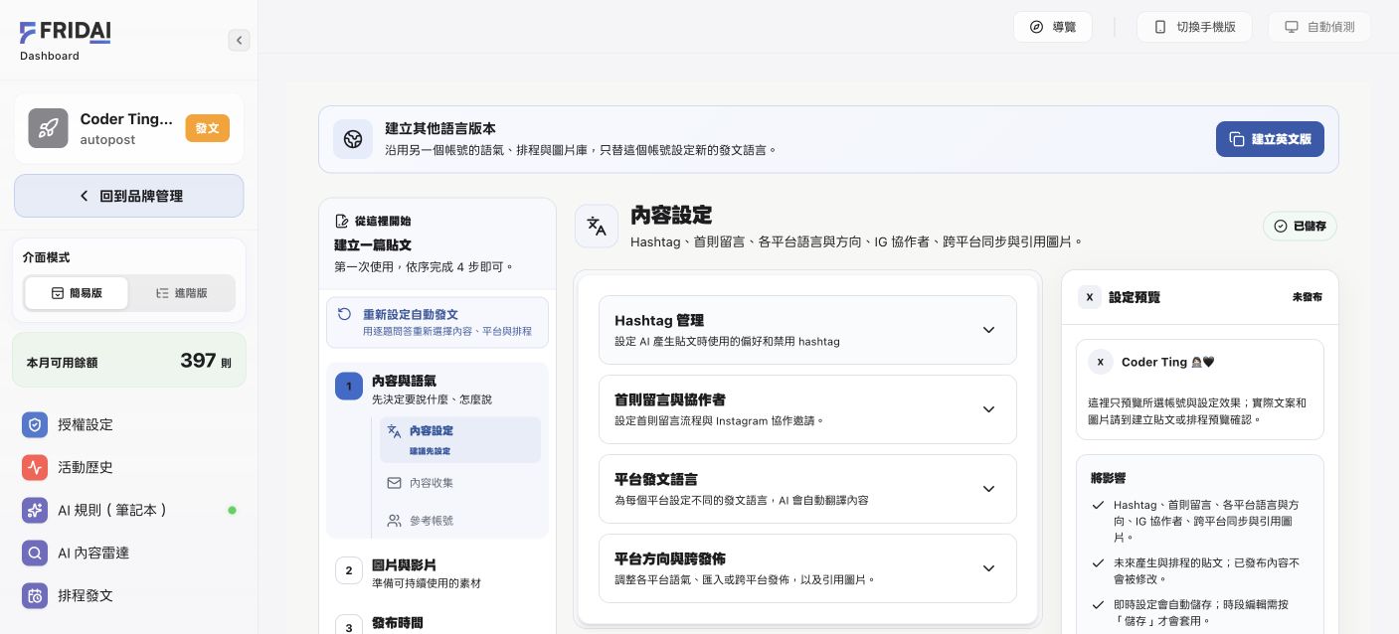The height and width of the screenshot is (634, 1399).
Task: Click the calendar icon beside 排程發文
Action: [x=35, y=595]
